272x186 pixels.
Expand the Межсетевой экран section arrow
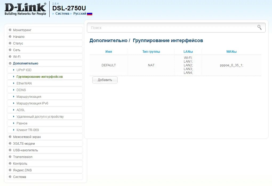pyautogui.click(x=10, y=137)
